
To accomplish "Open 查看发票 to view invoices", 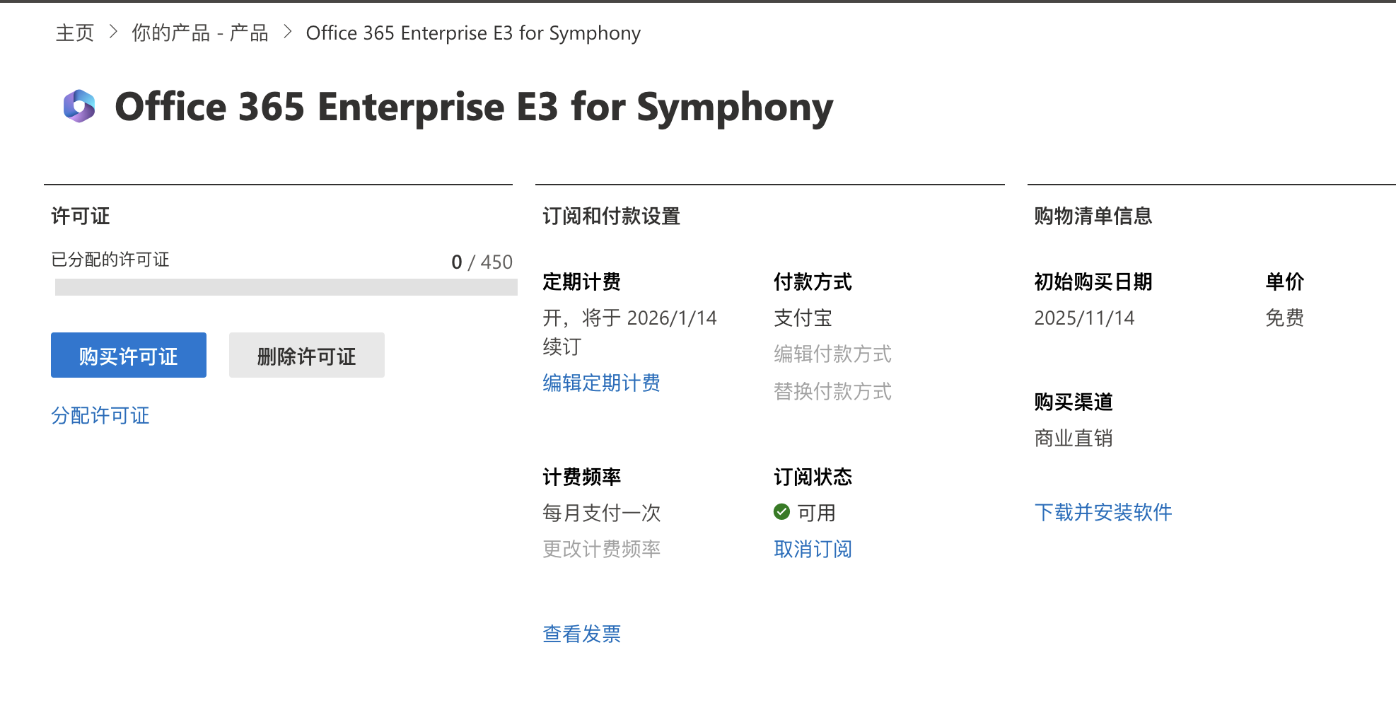I will (581, 634).
